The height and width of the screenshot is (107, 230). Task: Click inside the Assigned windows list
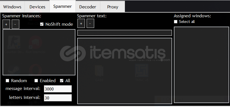[x=201, y=65]
